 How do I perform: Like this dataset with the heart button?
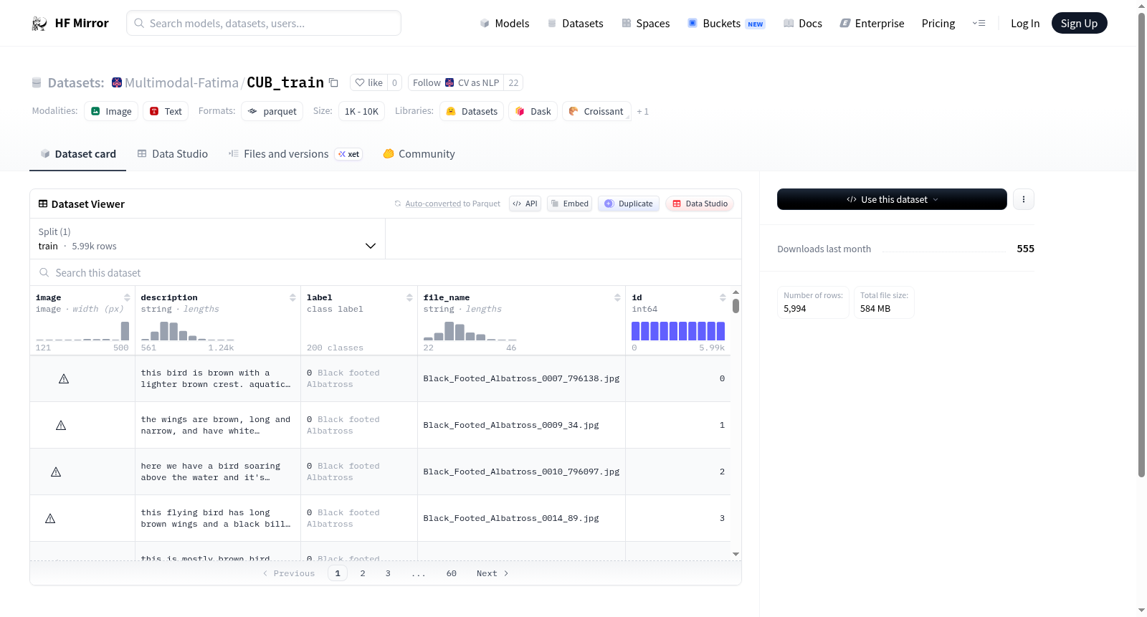pyautogui.click(x=369, y=82)
